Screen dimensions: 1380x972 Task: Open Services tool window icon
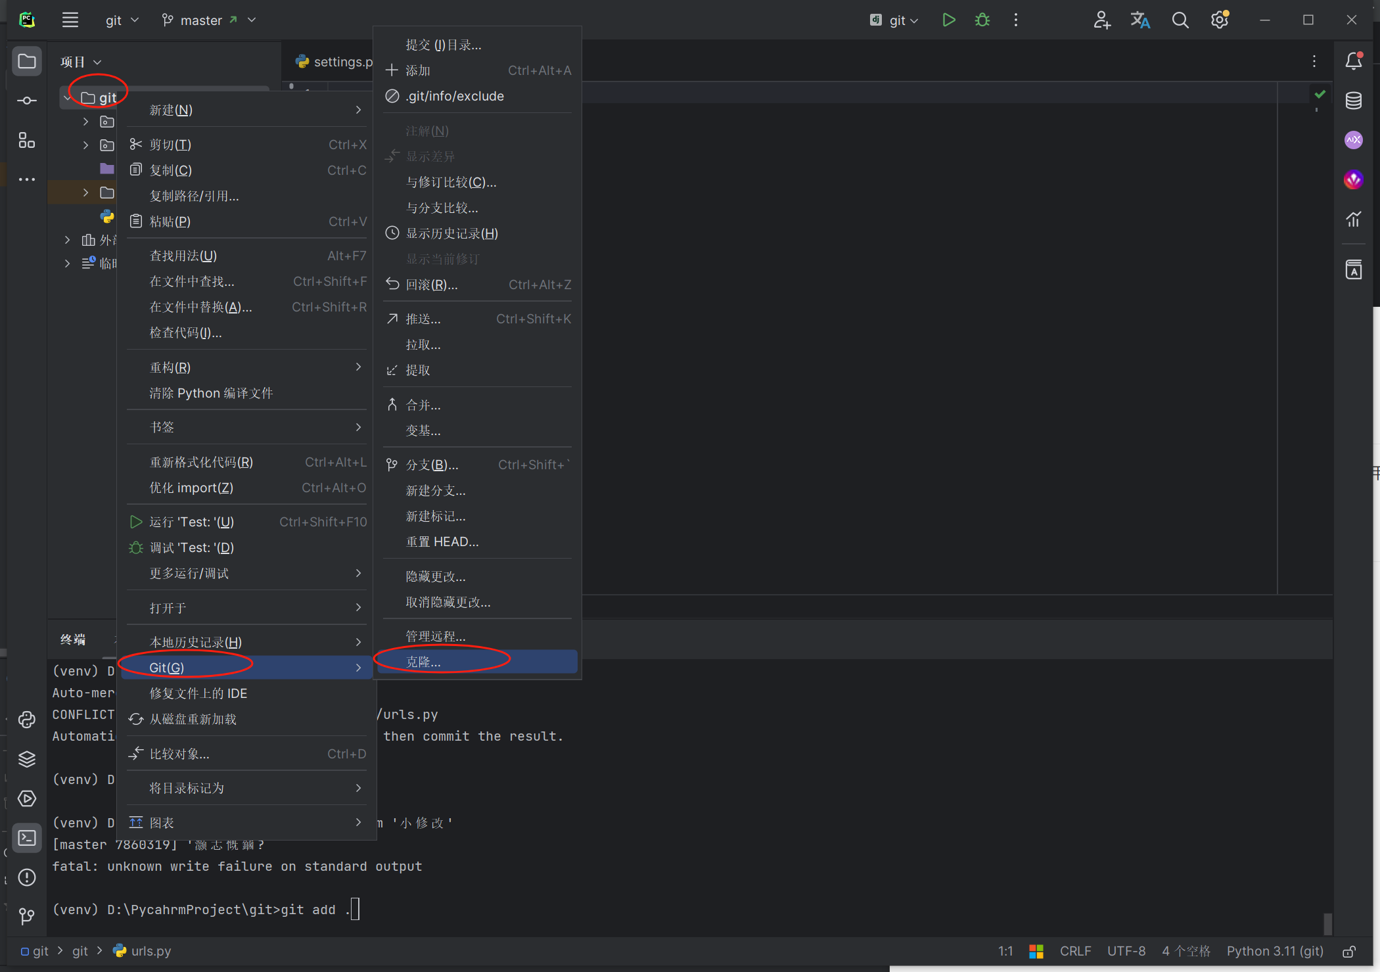point(27,798)
